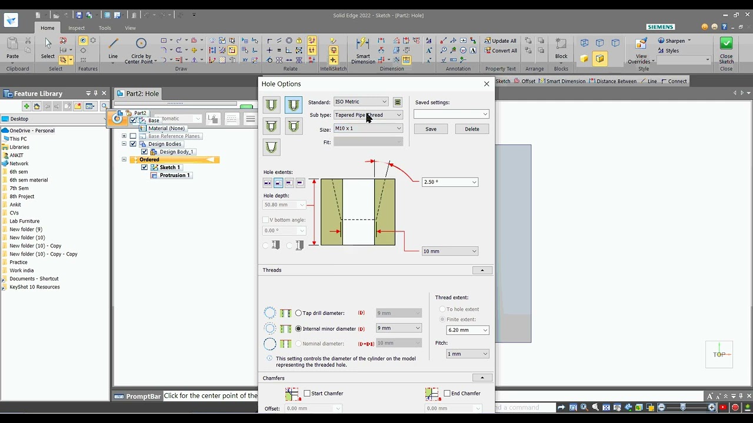Click Update All in Property Text
The width and height of the screenshot is (753, 423).
click(500, 41)
